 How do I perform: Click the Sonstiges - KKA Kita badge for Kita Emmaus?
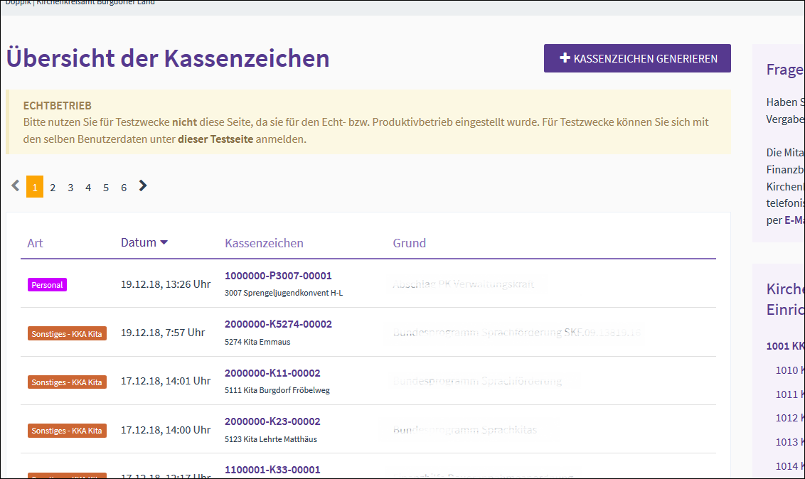[67, 333]
